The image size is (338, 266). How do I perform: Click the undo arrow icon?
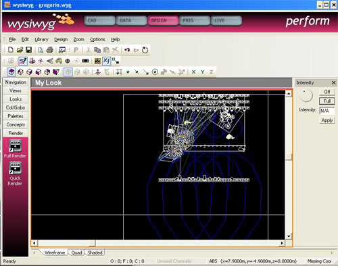[127, 50]
